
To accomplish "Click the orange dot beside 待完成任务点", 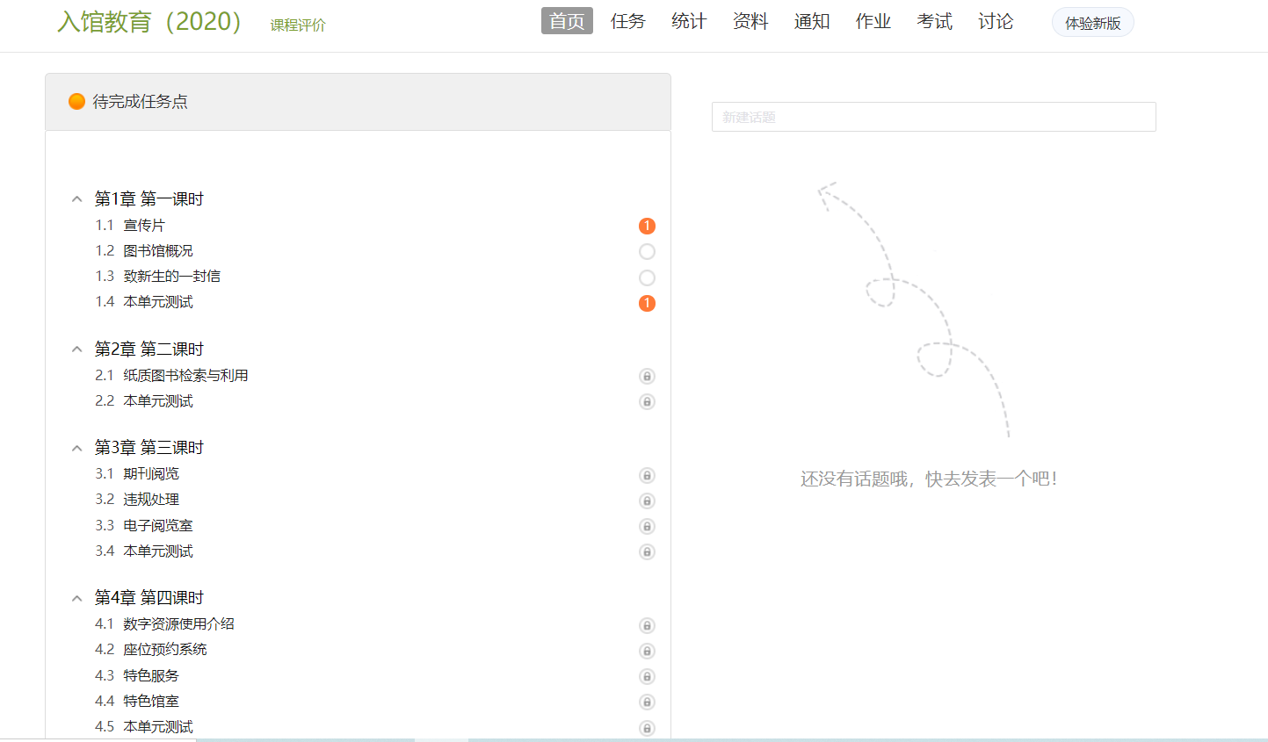I will [76, 102].
